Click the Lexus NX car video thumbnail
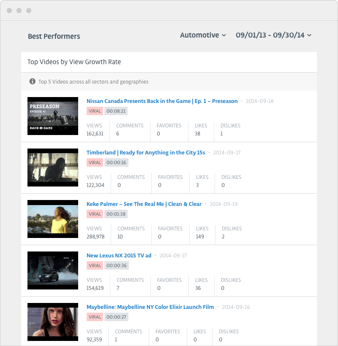This screenshot has width=338, height=346. tap(53, 270)
